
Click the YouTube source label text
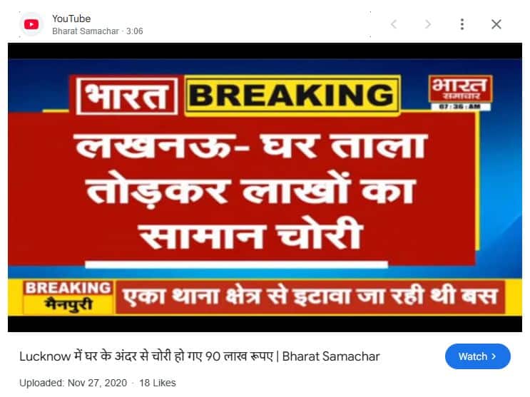click(71, 19)
